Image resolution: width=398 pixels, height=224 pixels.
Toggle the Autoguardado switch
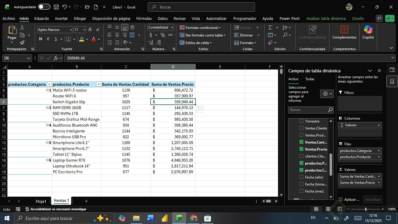(x=44, y=7)
